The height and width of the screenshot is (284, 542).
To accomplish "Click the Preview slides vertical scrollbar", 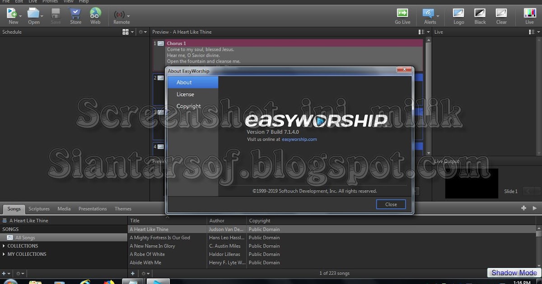I will point(428,97).
